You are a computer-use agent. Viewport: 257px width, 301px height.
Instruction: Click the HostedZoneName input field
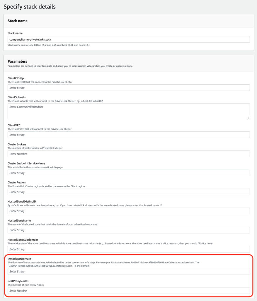point(128,230)
